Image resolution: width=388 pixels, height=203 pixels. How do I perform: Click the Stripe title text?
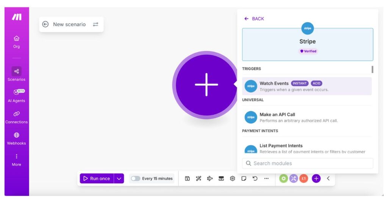click(x=308, y=42)
